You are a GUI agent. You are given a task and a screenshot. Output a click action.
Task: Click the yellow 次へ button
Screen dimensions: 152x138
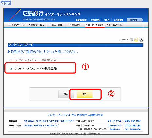[84, 94]
